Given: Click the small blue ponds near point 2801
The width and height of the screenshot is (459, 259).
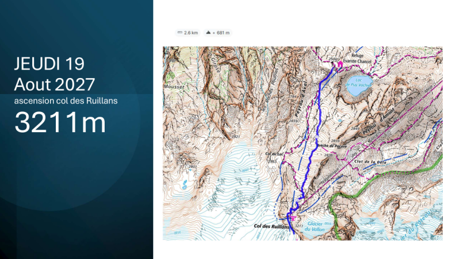Looking at the screenshot, I should pyautogui.click(x=185, y=184).
